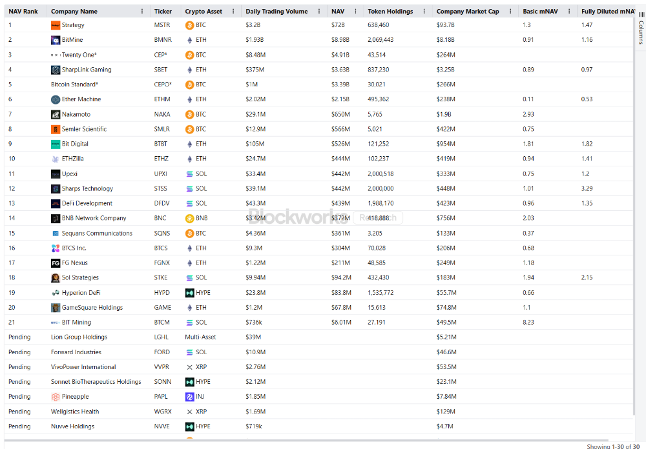The height and width of the screenshot is (449, 646).
Task: Click the Bitcoin icon in Nakamoto row
Action: [189, 114]
